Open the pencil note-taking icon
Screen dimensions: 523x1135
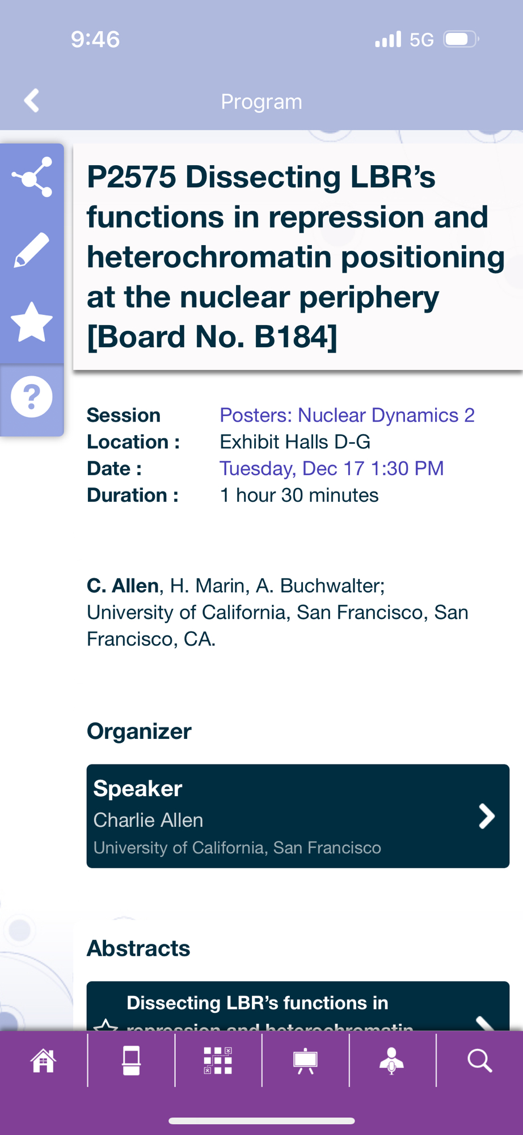32,250
